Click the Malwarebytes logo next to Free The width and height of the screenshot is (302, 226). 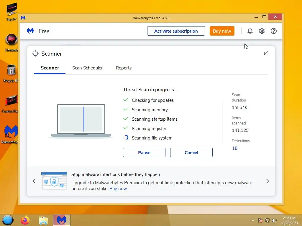pos(30,31)
